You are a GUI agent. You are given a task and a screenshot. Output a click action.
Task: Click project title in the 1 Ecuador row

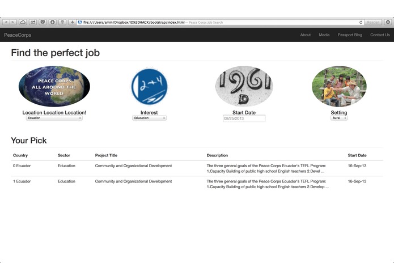point(133,181)
